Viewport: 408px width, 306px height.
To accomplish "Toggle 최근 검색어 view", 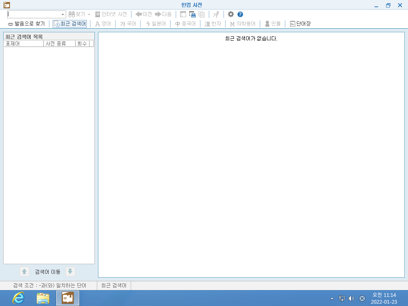I will pyautogui.click(x=70, y=24).
